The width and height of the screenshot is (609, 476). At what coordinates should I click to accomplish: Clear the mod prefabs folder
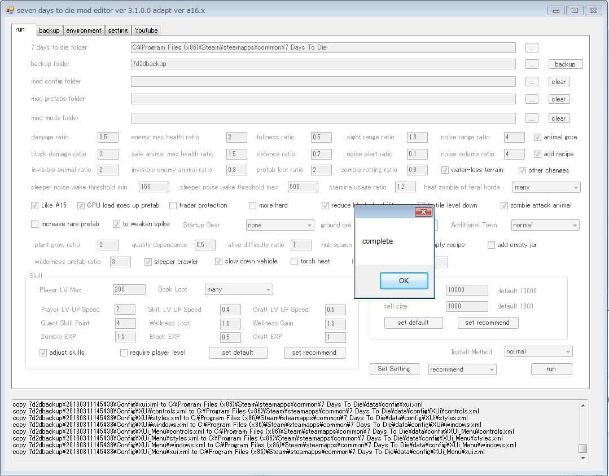click(559, 99)
